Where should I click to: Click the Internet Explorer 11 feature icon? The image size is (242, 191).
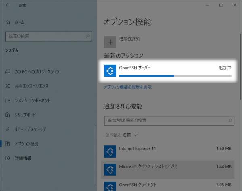pyautogui.click(x=110, y=152)
